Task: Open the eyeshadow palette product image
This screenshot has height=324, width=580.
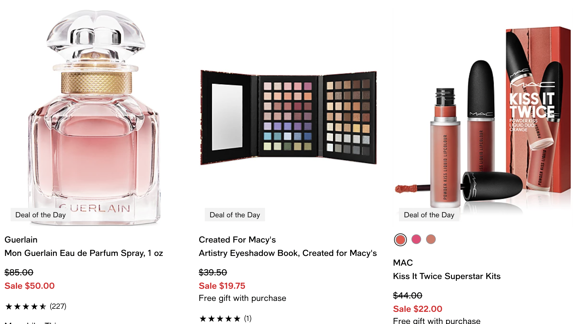Action: pyautogui.click(x=288, y=118)
